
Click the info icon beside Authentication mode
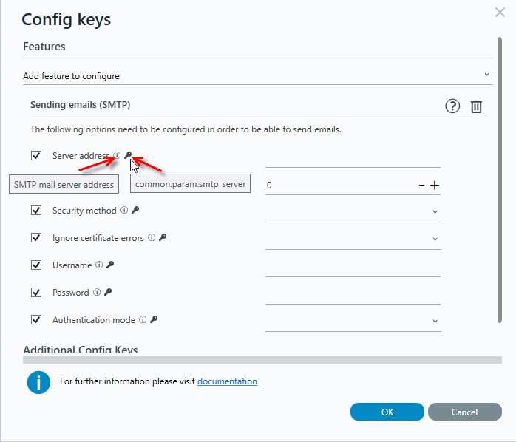point(143,319)
